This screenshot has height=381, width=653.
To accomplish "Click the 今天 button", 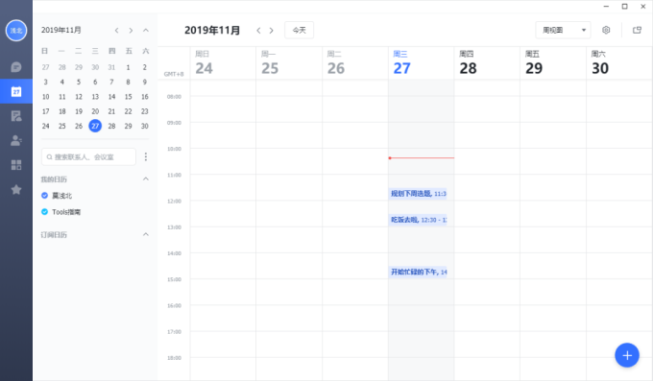I will [299, 30].
